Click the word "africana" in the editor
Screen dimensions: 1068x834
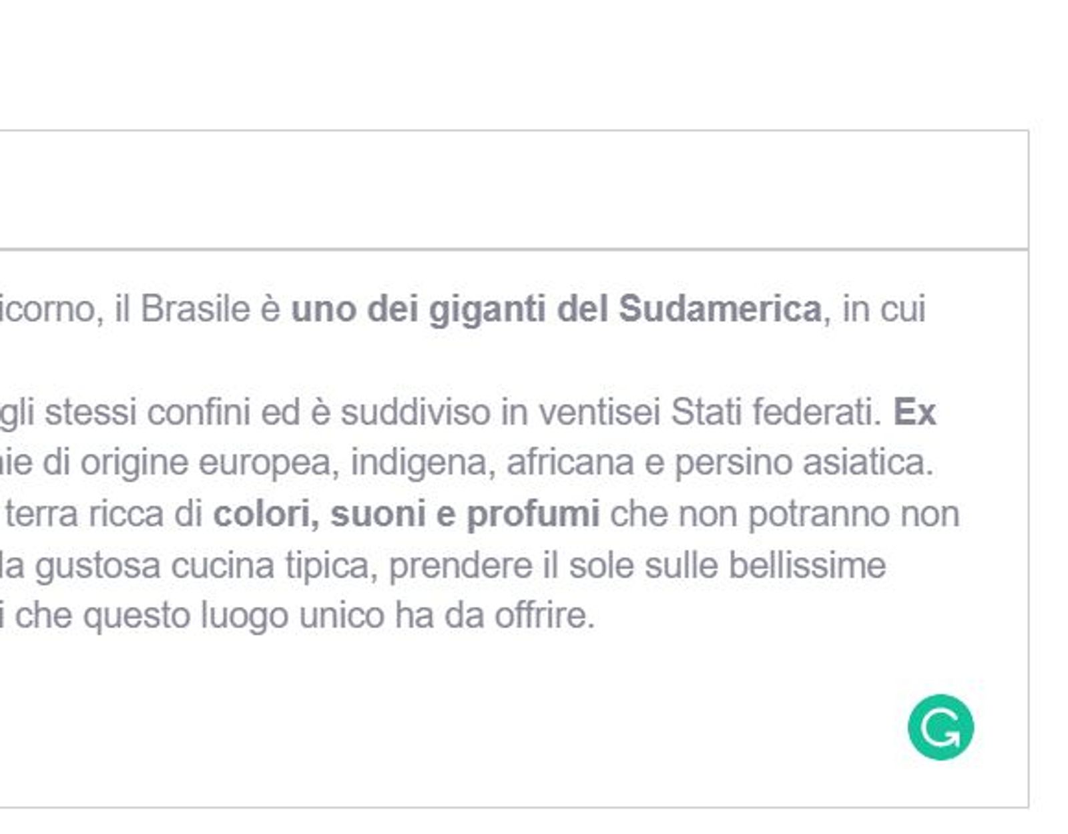point(570,463)
